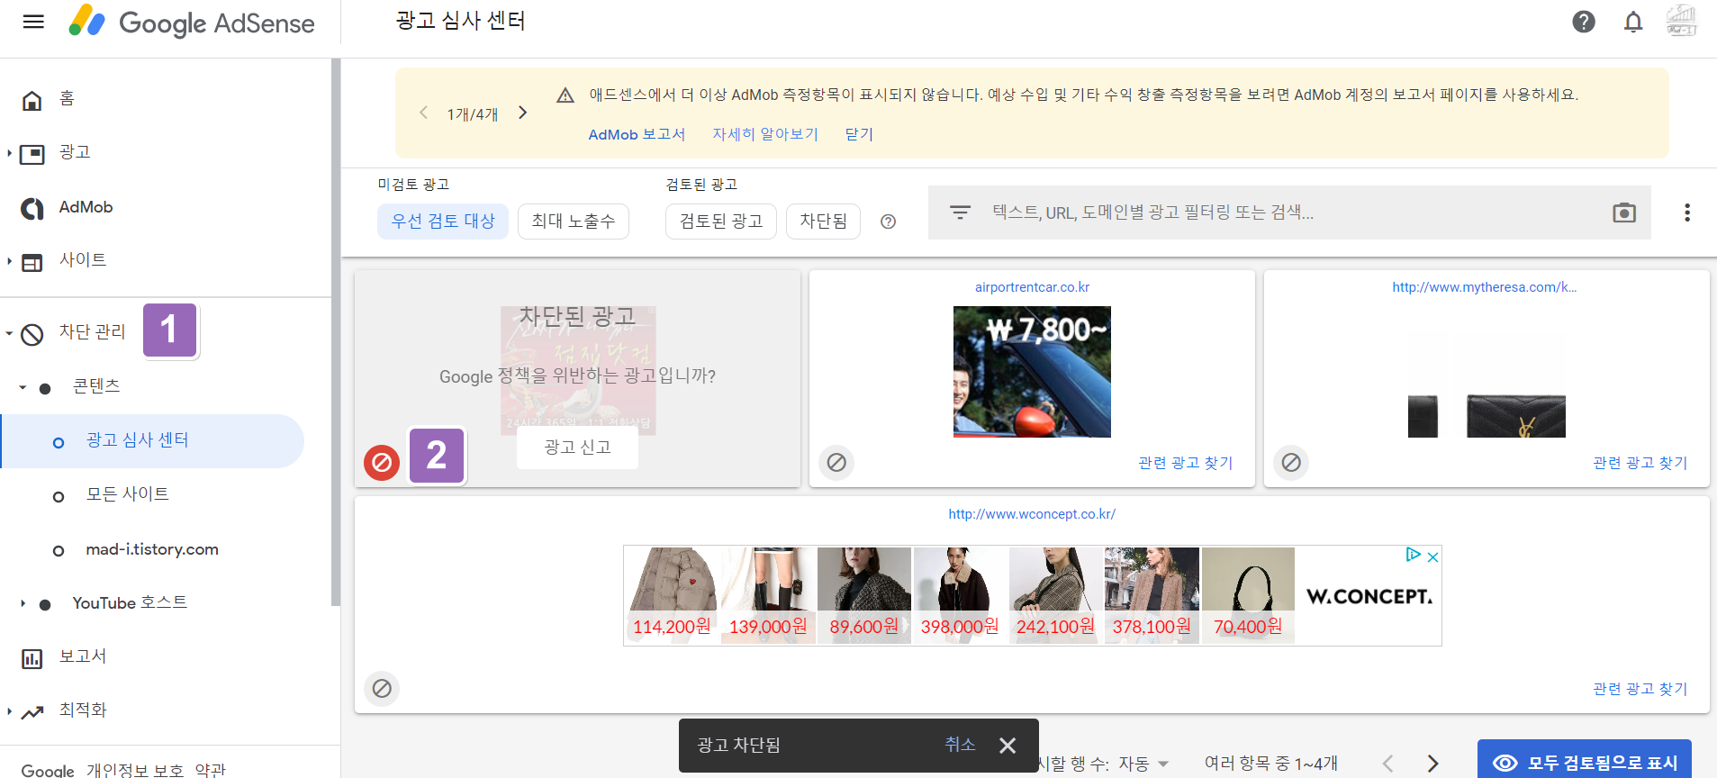Show previous notification in banner
This screenshot has width=1717, height=778.
[x=423, y=113]
